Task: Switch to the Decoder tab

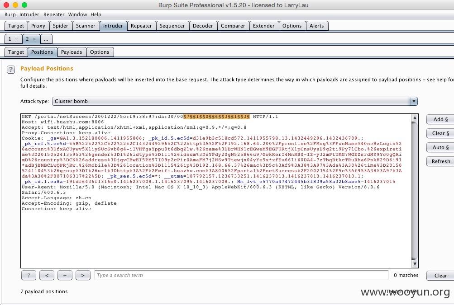Action: point(203,26)
